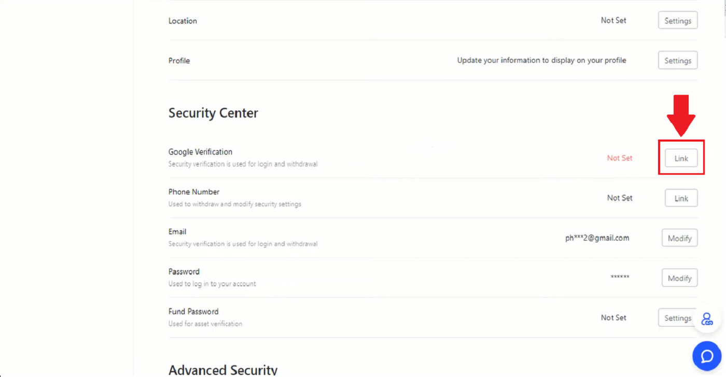726x377 pixels.
Task: Click the red 'Not Set' Google status
Action: click(x=620, y=158)
